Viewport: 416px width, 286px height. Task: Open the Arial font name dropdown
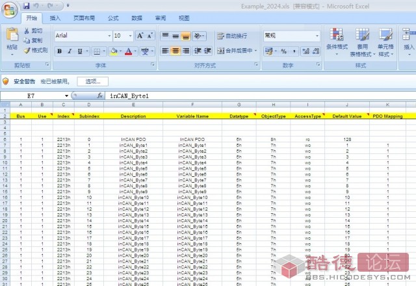click(x=109, y=36)
